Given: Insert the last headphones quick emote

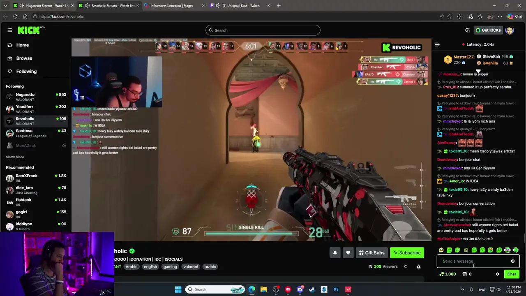Looking at the screenshot, I should 515,250.
